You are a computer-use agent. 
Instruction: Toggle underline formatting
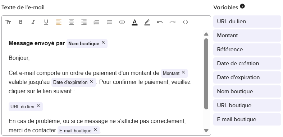tap(46, 22)
